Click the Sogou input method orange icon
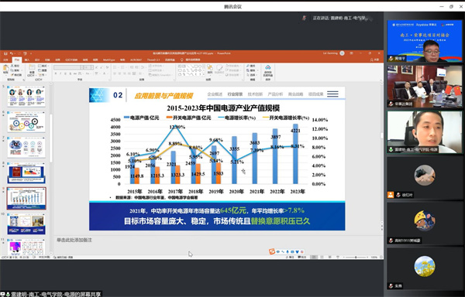Screen dimensions: 465x297 (272, 251)
